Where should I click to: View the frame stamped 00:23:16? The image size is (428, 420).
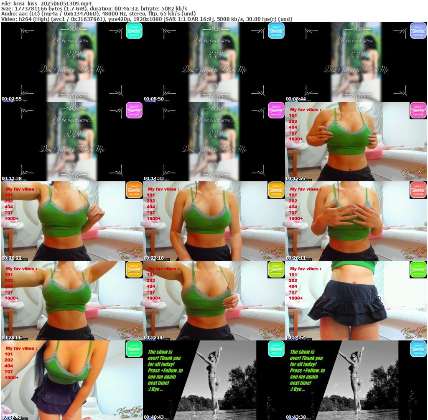coord(214,221)
